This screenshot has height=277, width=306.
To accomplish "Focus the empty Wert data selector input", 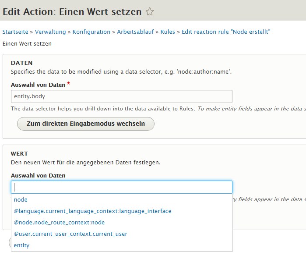I will 121,187.
